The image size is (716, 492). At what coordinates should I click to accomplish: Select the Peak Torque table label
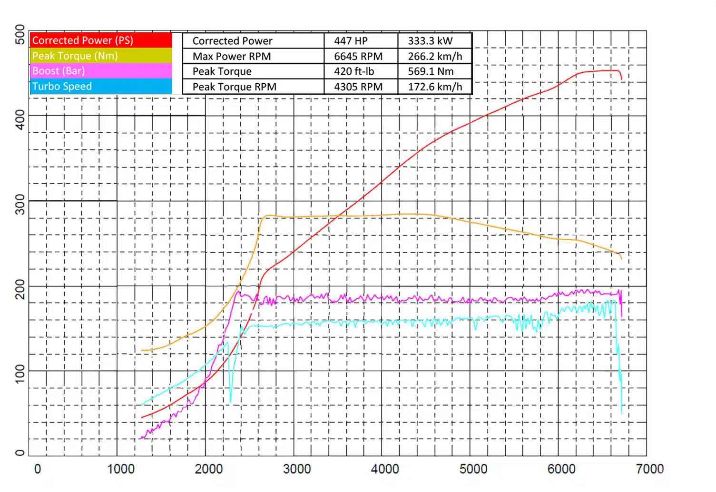[x=222, y=71]
